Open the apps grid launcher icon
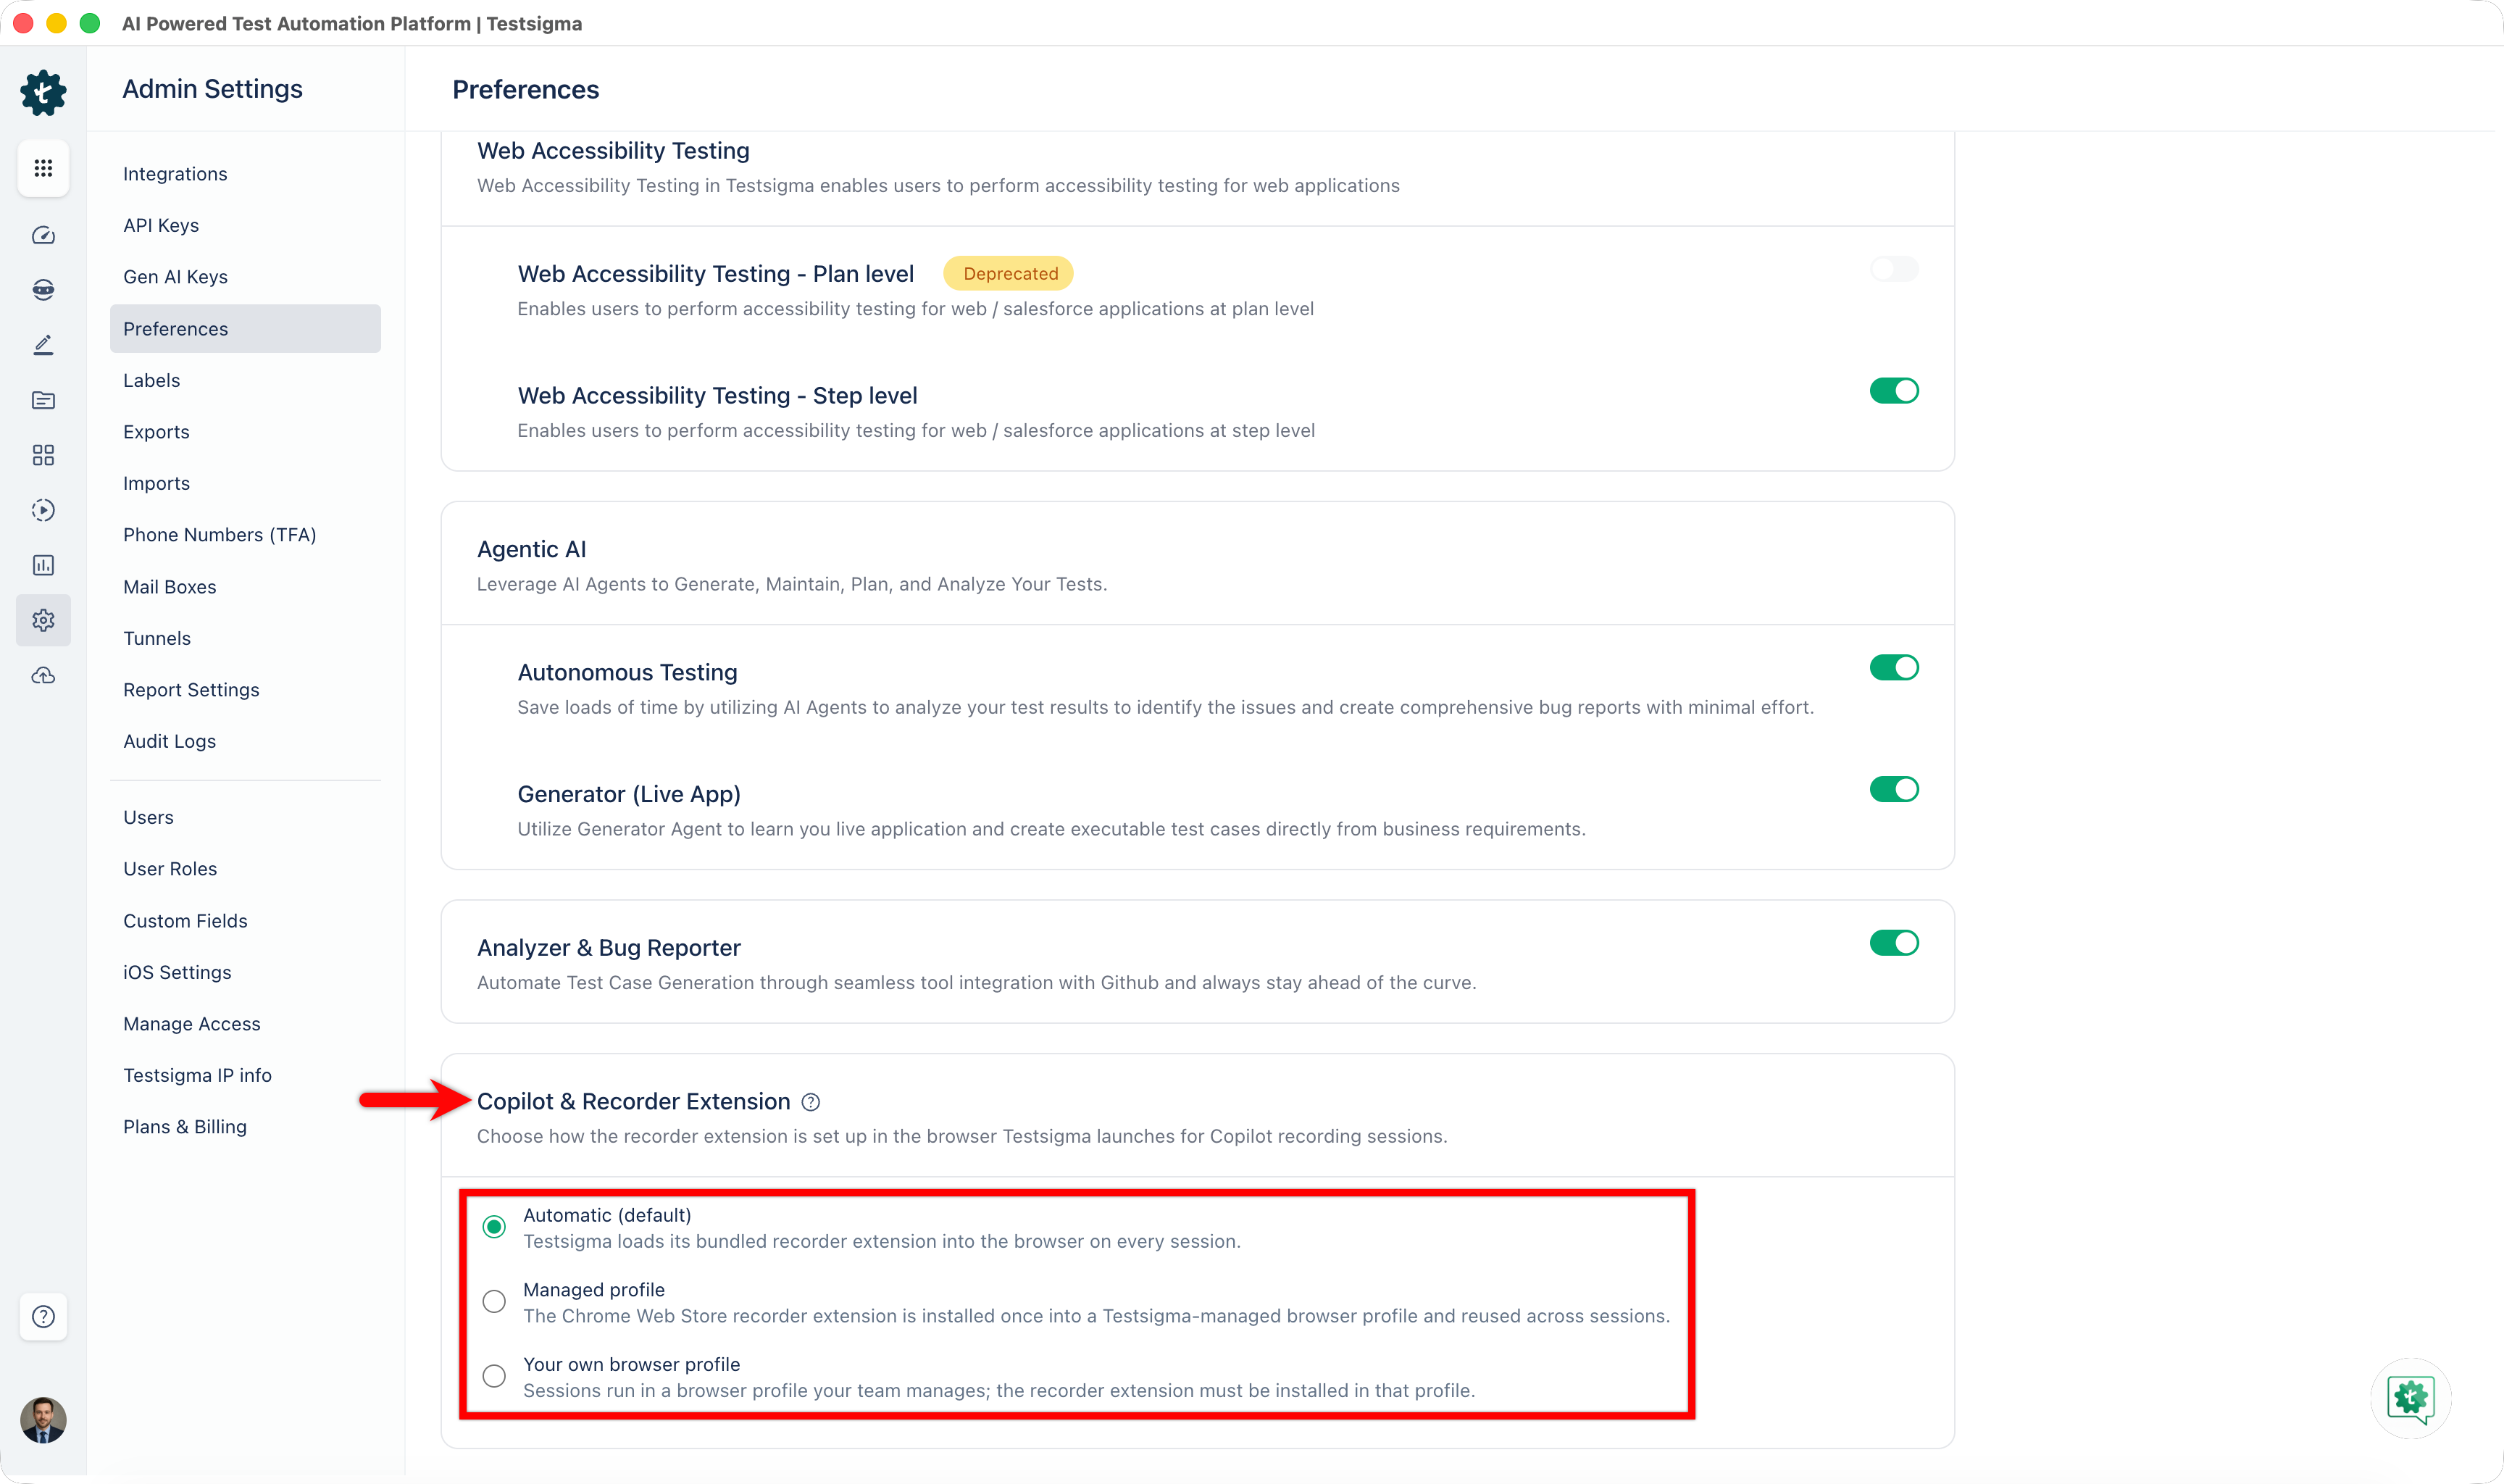This screenshot has width=2504, height=1484. click(43, 168)
